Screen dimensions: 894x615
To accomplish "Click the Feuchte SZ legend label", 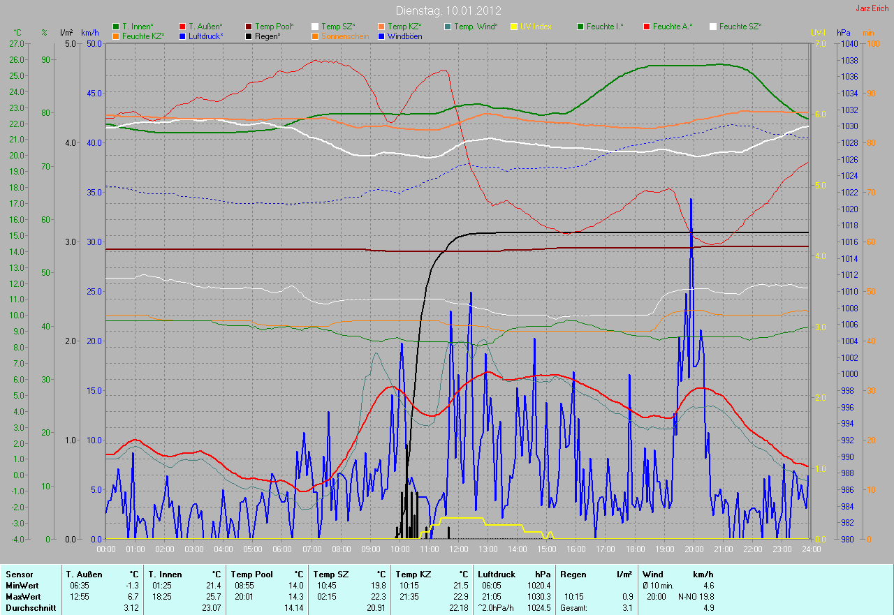I will pos(740,27).
